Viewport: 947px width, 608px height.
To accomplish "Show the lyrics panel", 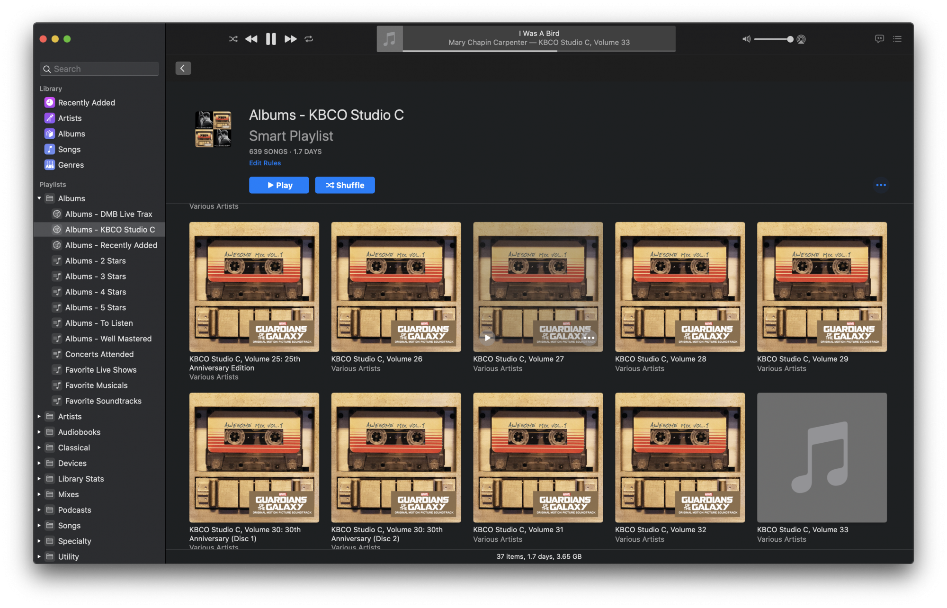I will click(879, 39).
